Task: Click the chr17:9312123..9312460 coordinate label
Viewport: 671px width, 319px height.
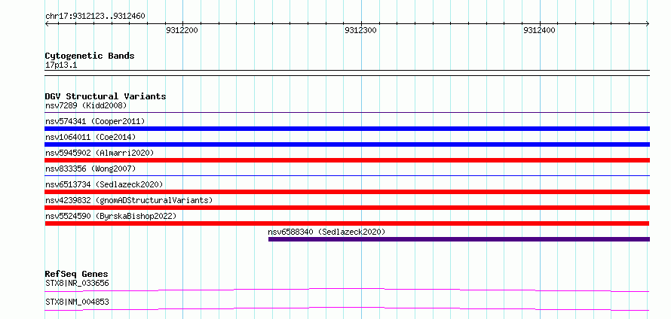Action: [x=95, y=17]
